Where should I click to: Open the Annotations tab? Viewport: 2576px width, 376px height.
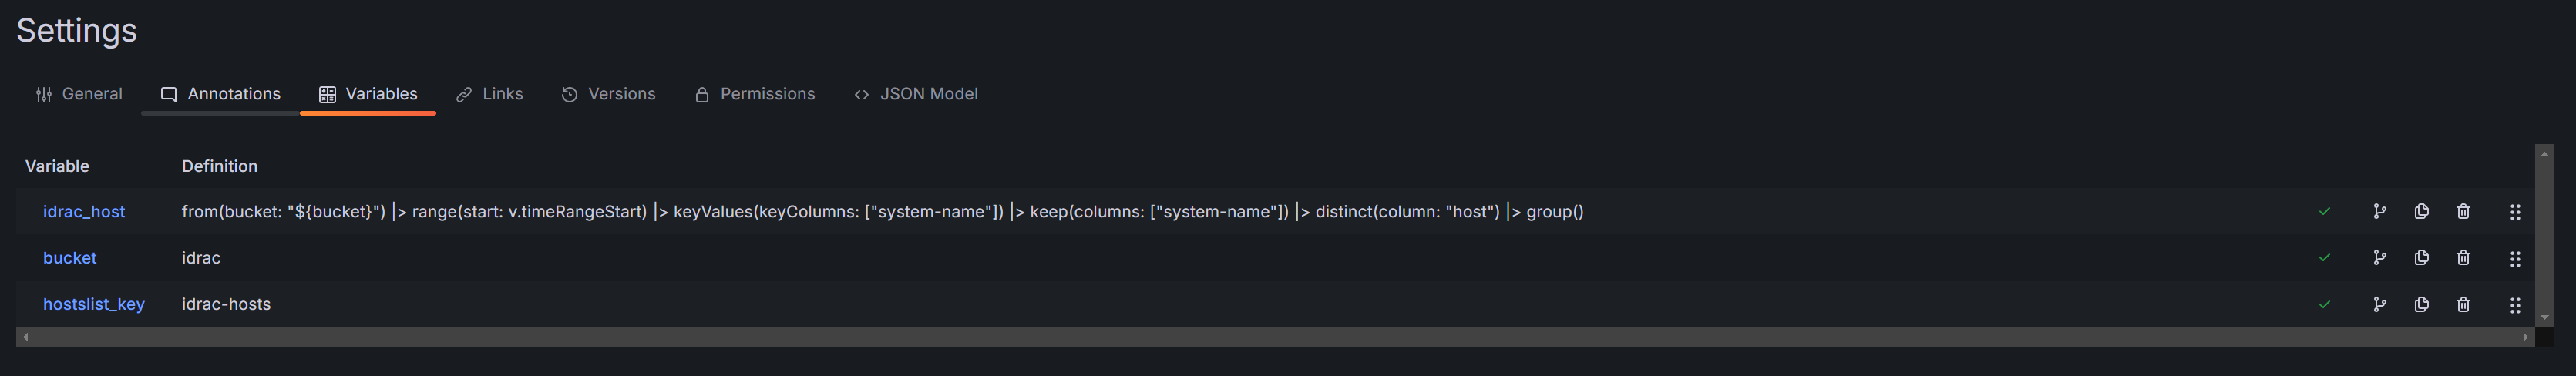(221, 94)
